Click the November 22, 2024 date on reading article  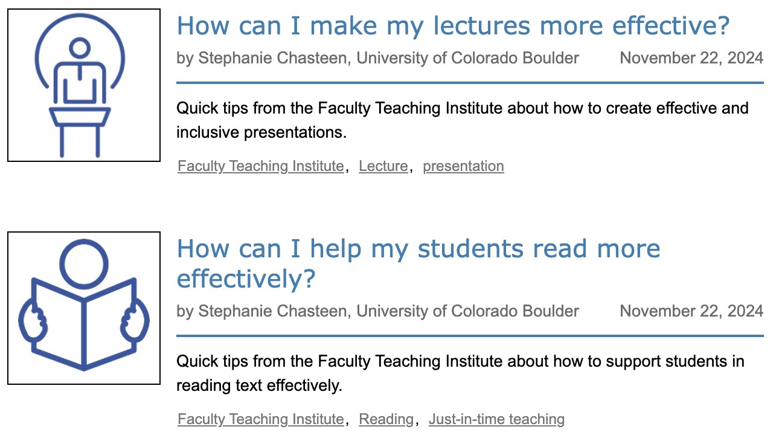click(x=691, y=311)
